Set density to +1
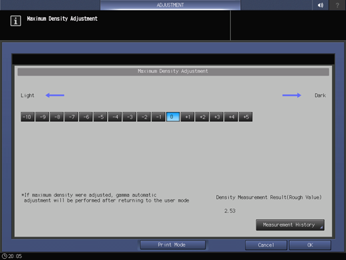The width and height of the screenshot is (346, 260). click(x=187, y=117)
